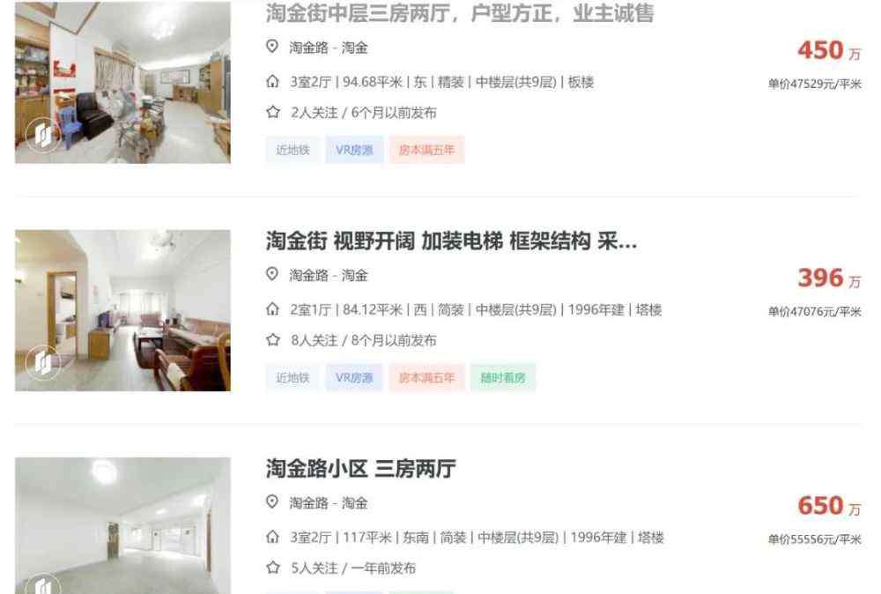Screen dimensions: 881x594
Task: Click star follow icon for 8人关注 listing
Action: [273, 340]
